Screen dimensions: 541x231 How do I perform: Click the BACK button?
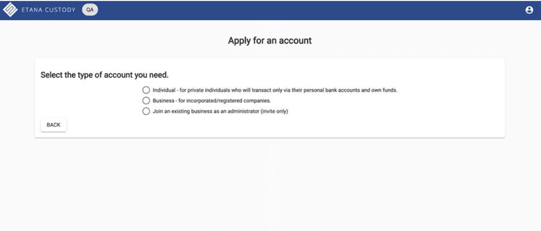(x=53, y=125)
